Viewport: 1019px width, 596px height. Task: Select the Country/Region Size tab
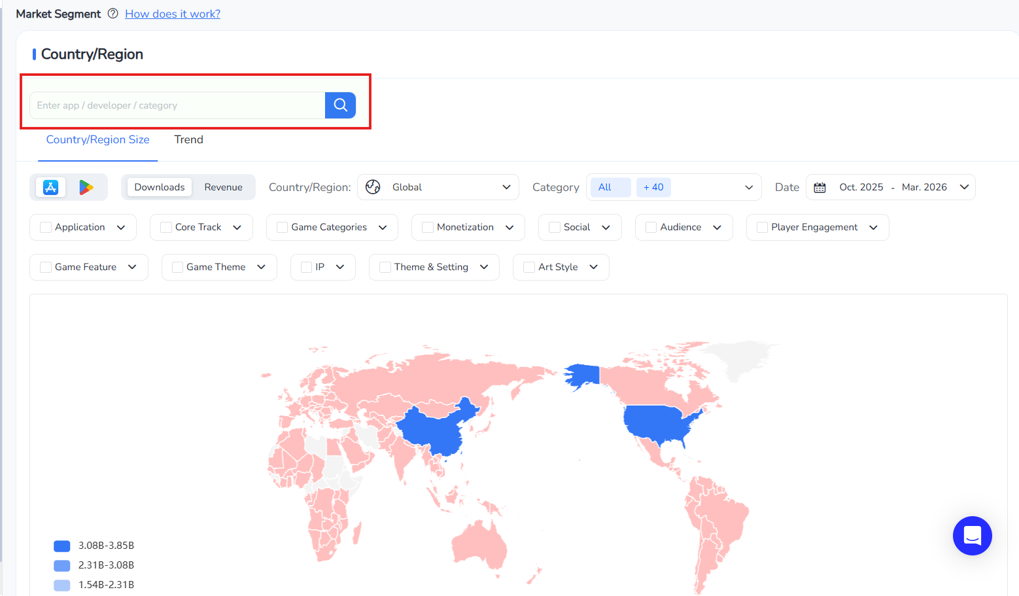(97, 139)
